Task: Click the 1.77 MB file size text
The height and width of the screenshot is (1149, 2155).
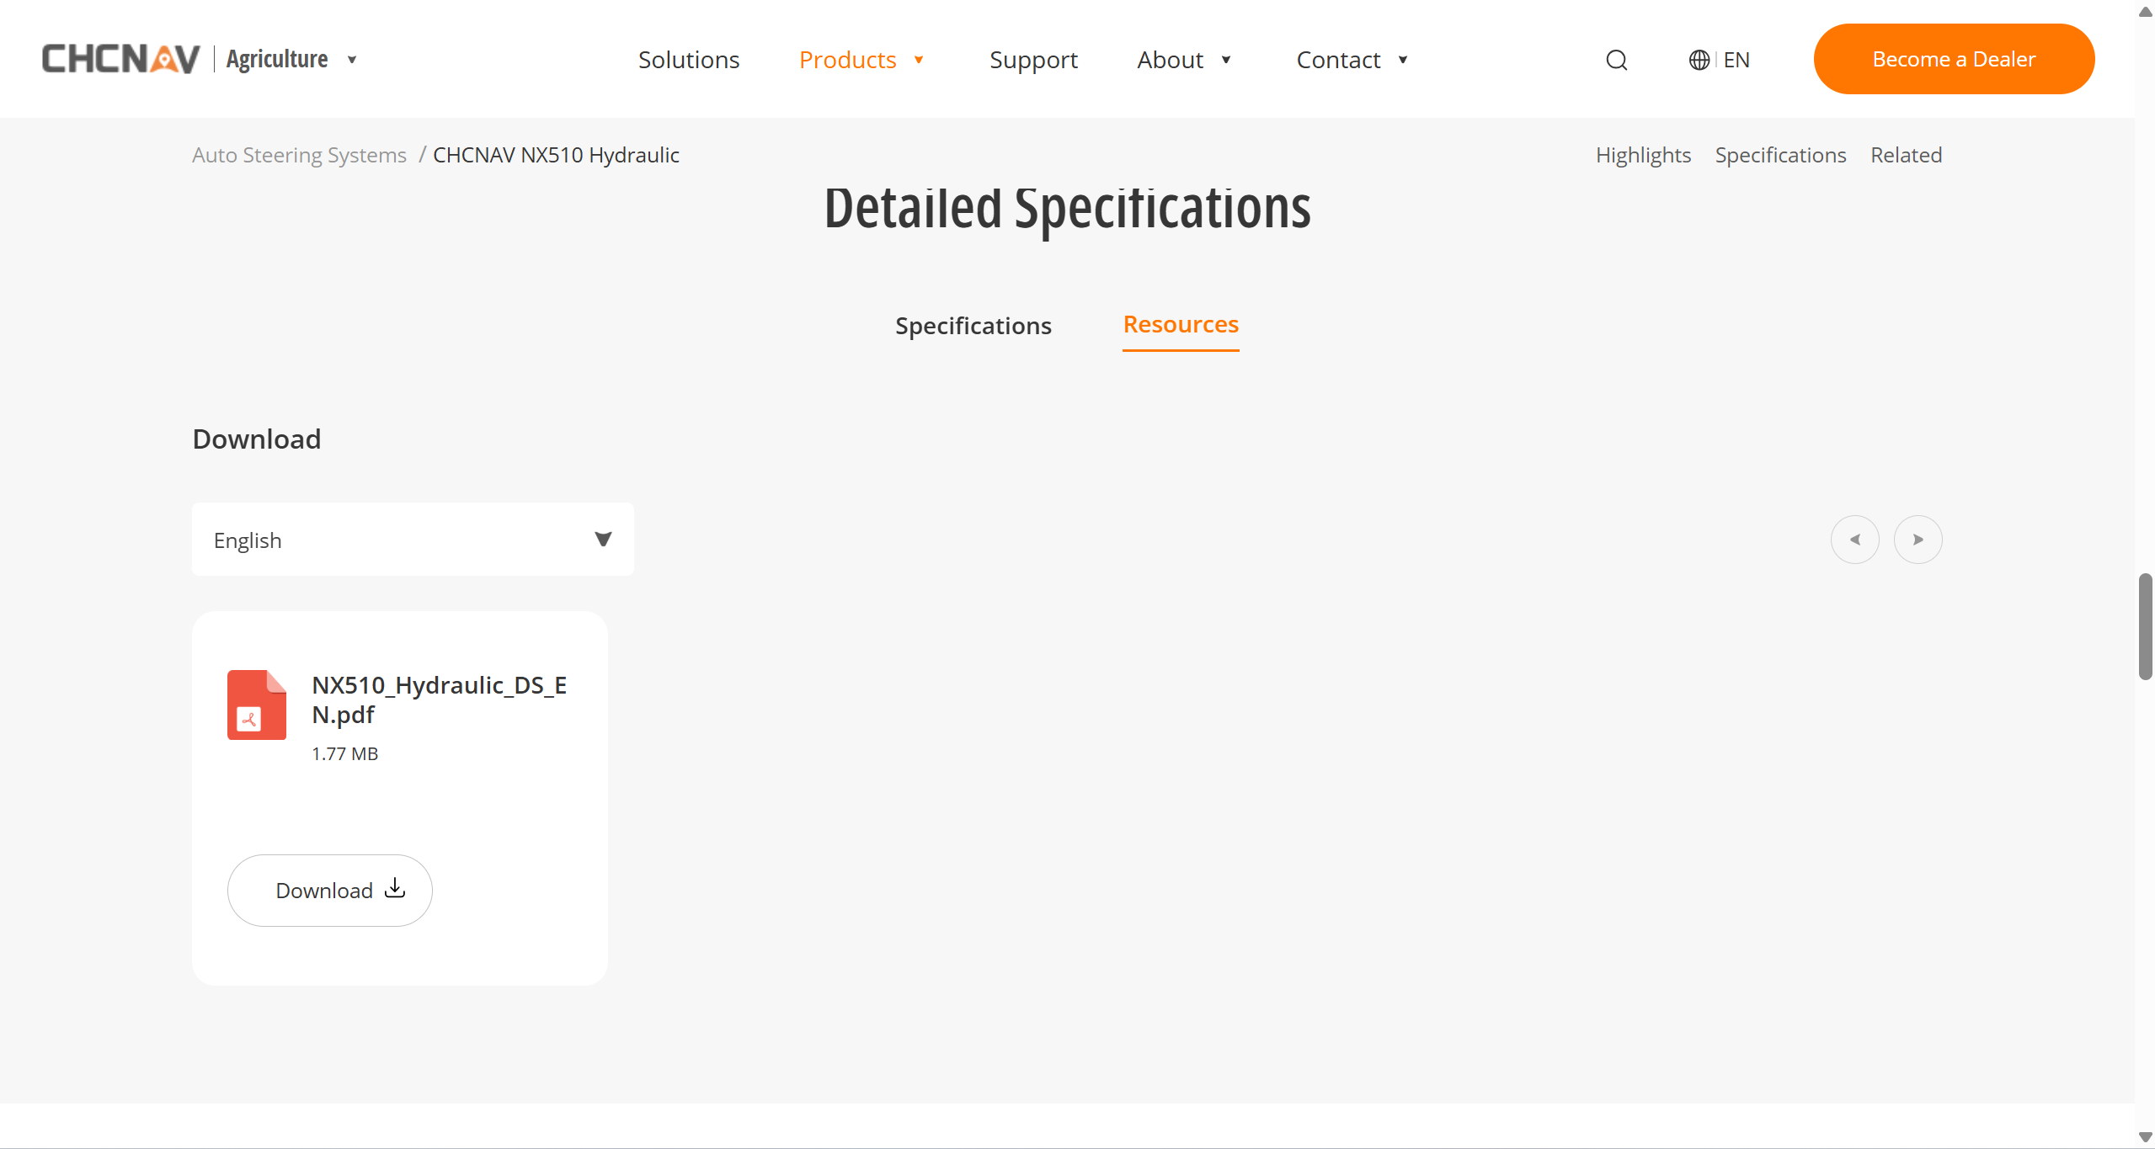Action: click(344, 753)
